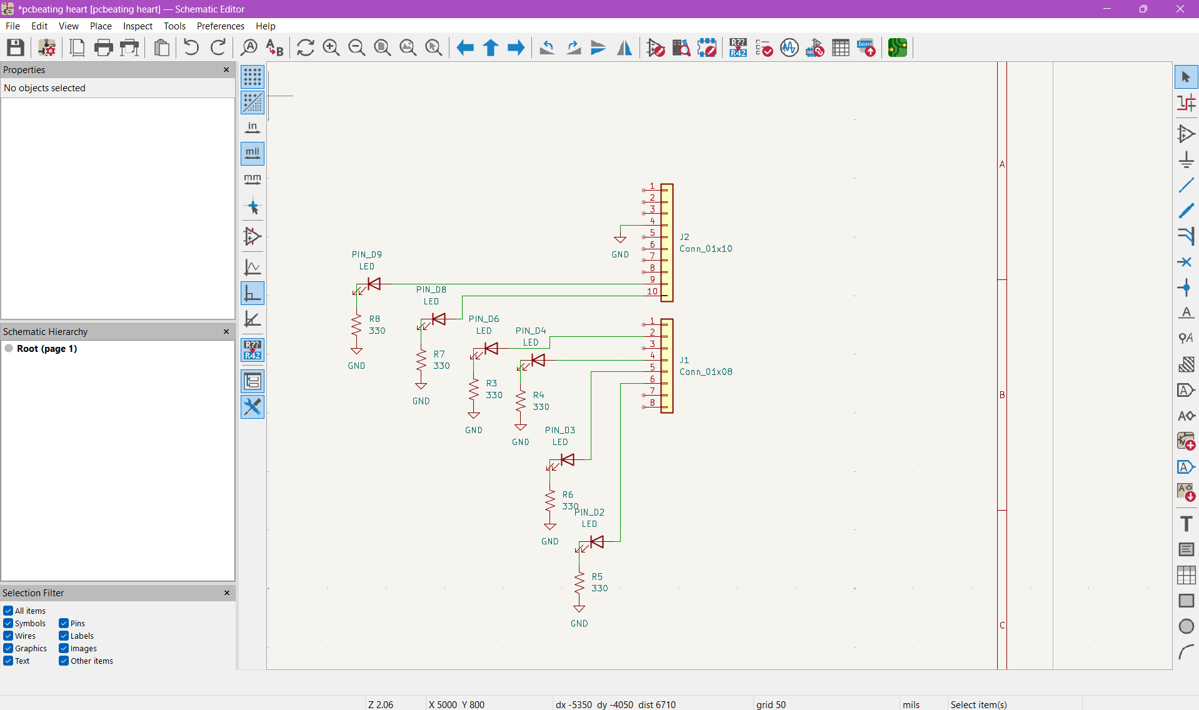This screenshot has height=710, width=1199.
Task: Click the Zoom in icon
Action: coord(331,47)
